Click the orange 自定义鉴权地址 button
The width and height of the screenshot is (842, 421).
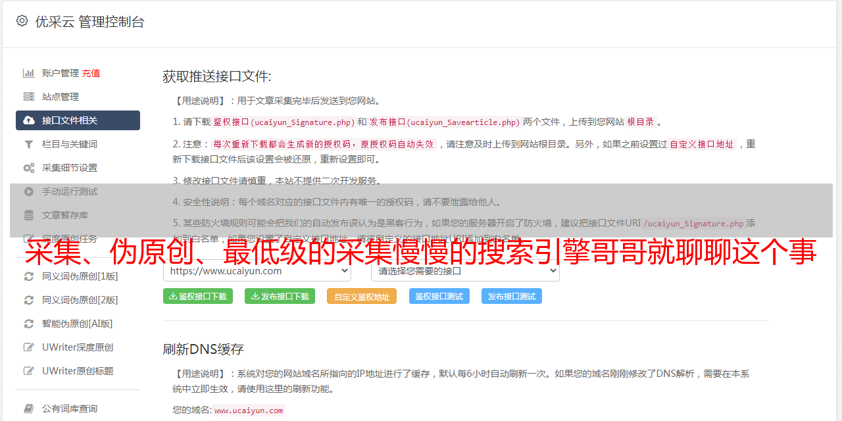(x=362, y=296)
